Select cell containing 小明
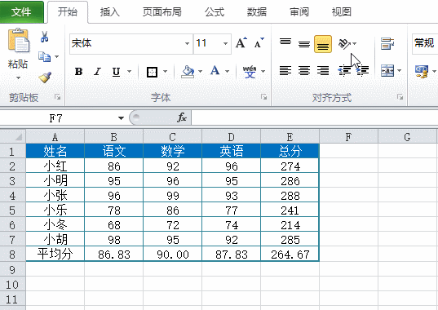 coord(55,180)
